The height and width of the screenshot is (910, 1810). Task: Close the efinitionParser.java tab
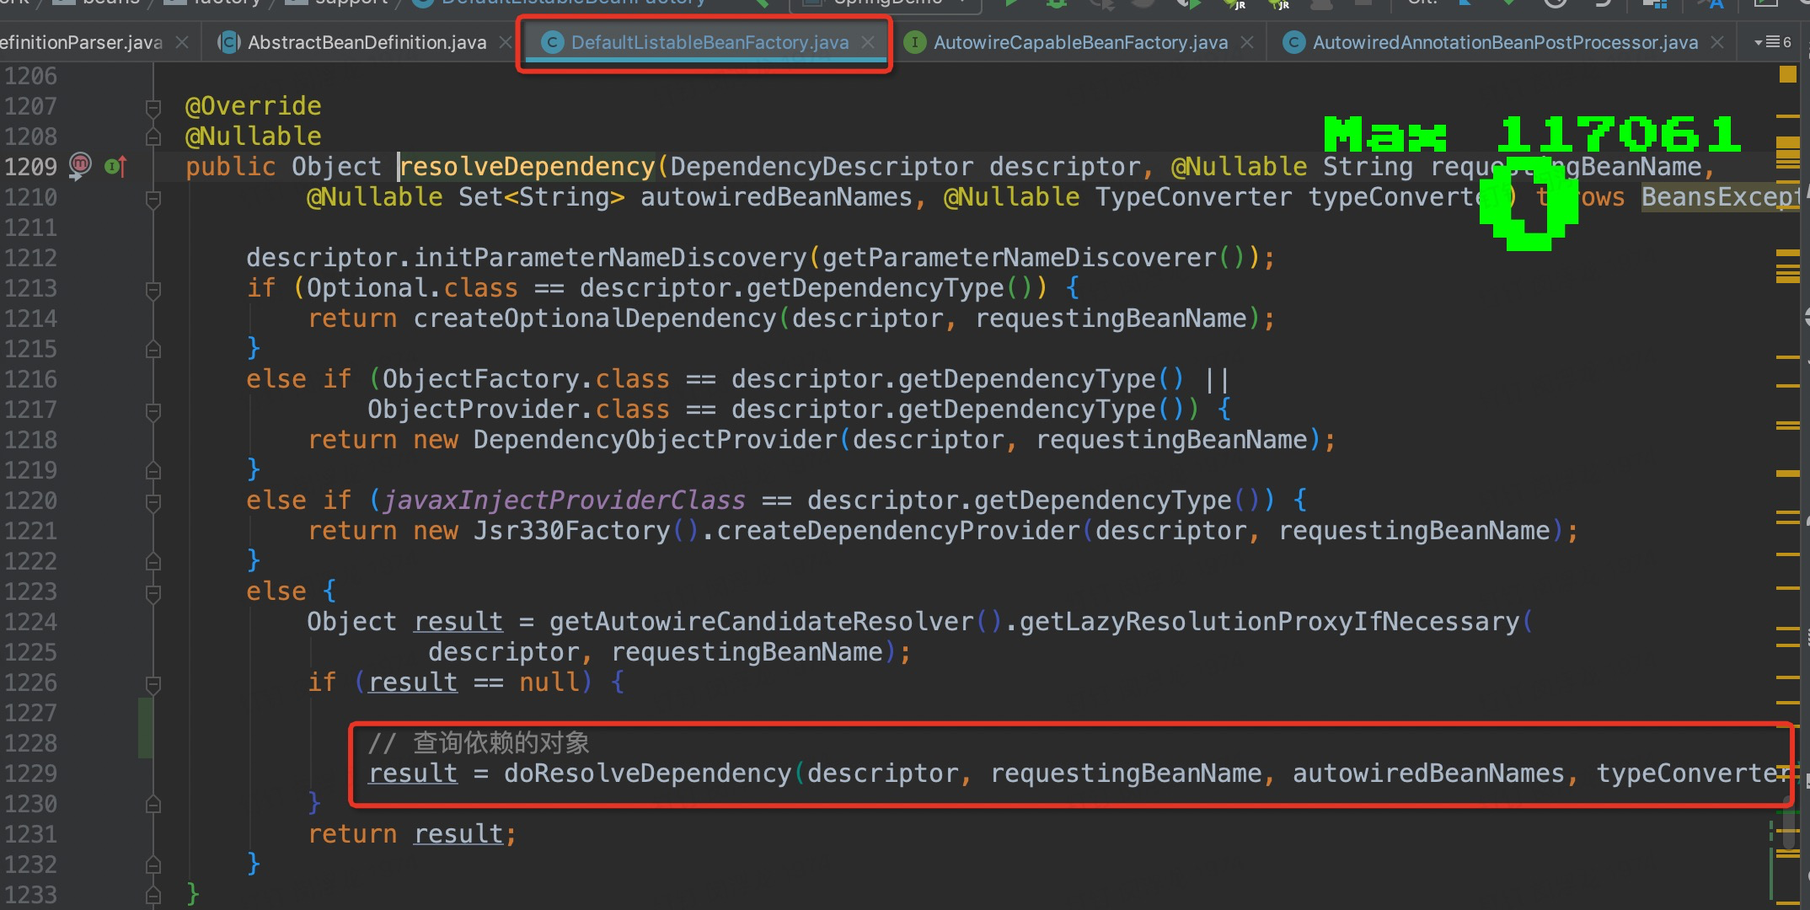point(182,42)
